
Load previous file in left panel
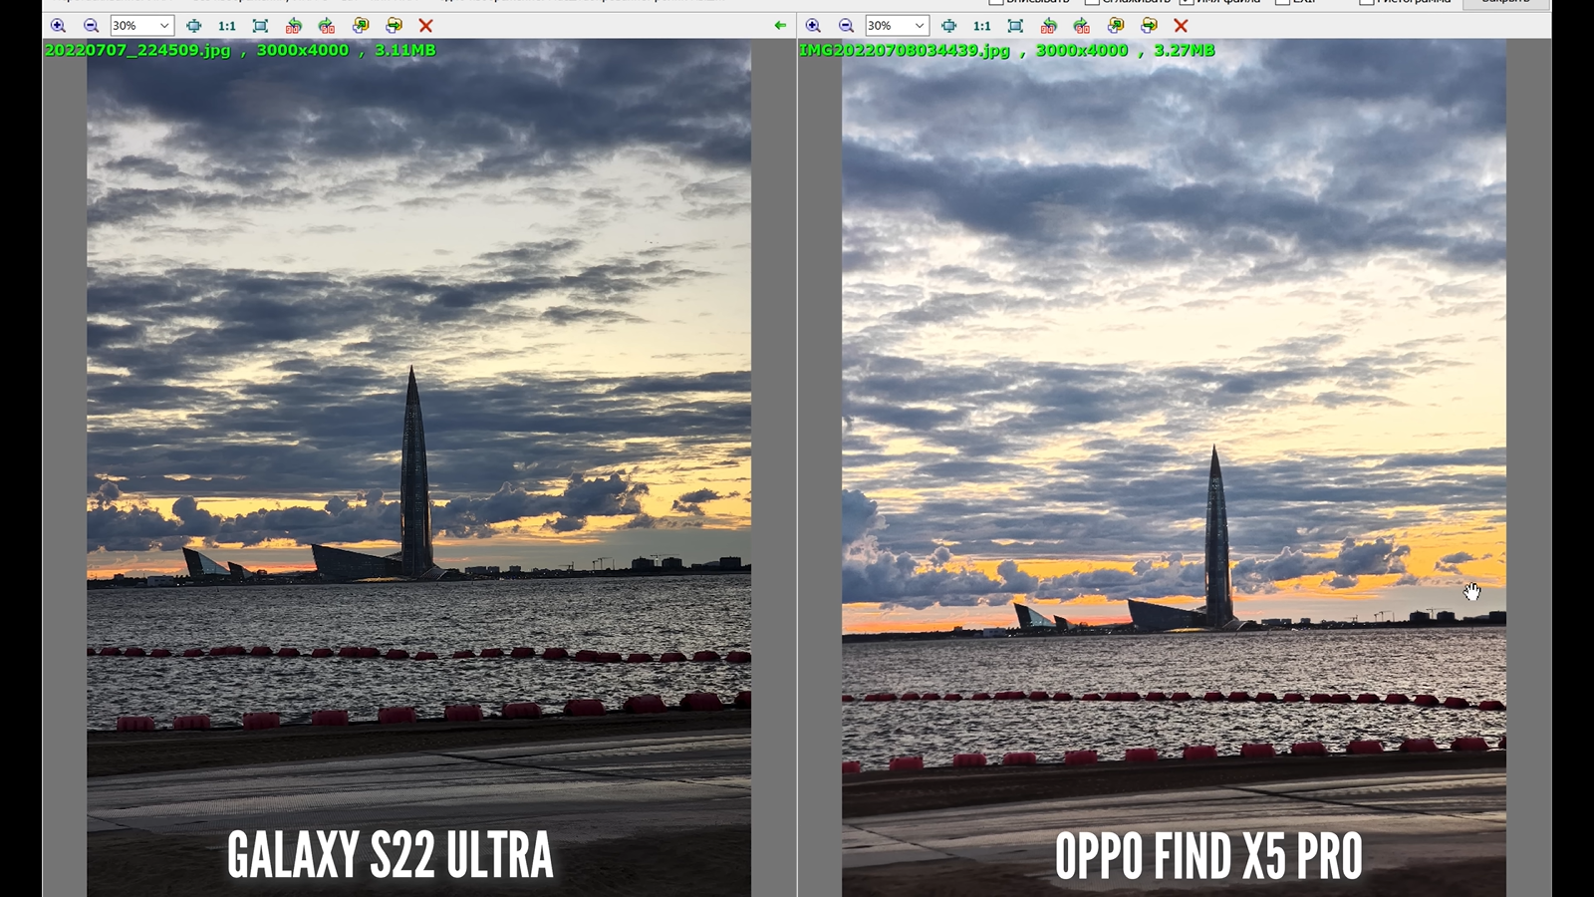point(361,26)
